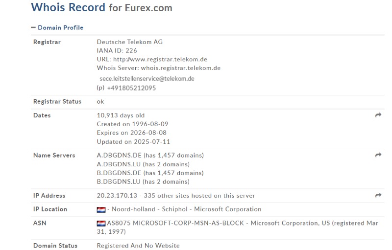Click the whois.registrar.telekom.de server text
This screenshot has width=392, height=250.
pyautogui.click(x=181, y=68)
